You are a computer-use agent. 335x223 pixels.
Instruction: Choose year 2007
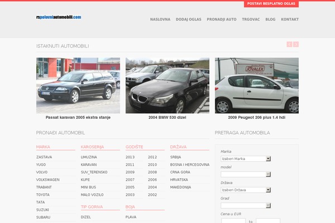130,180
